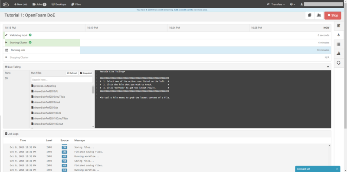Open the support headset sidebar icon

pos(338,63)
